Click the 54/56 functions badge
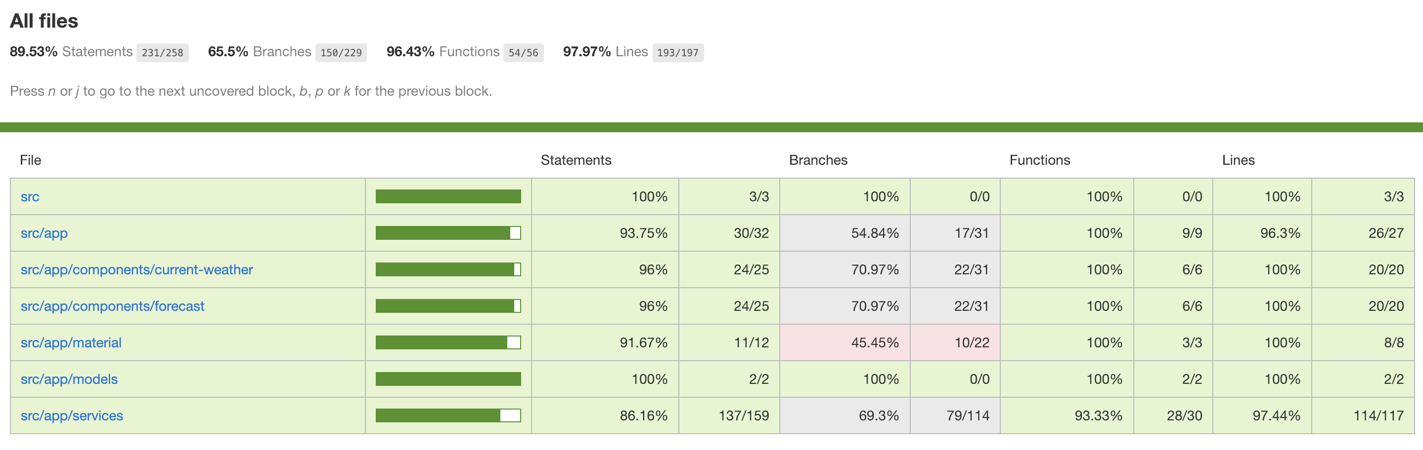The image size is (1423, 450). [x=523, y=53]
